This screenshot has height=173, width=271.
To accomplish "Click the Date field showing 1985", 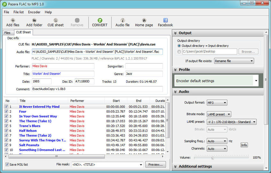I will point(42,81).
